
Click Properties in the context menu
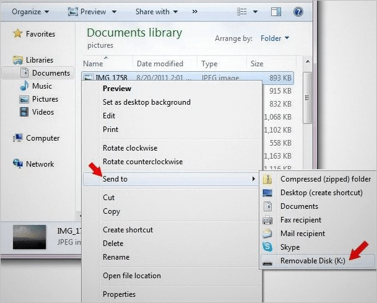[119, 294]
